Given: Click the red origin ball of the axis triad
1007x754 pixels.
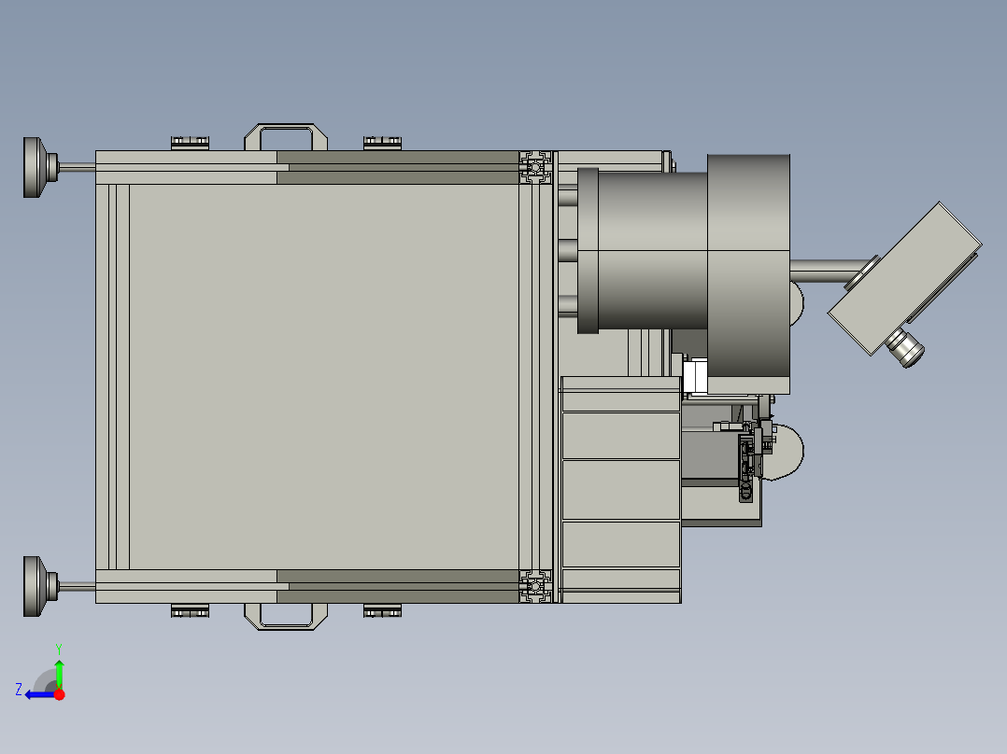Looking at the screenshot, I should (59, 694).
